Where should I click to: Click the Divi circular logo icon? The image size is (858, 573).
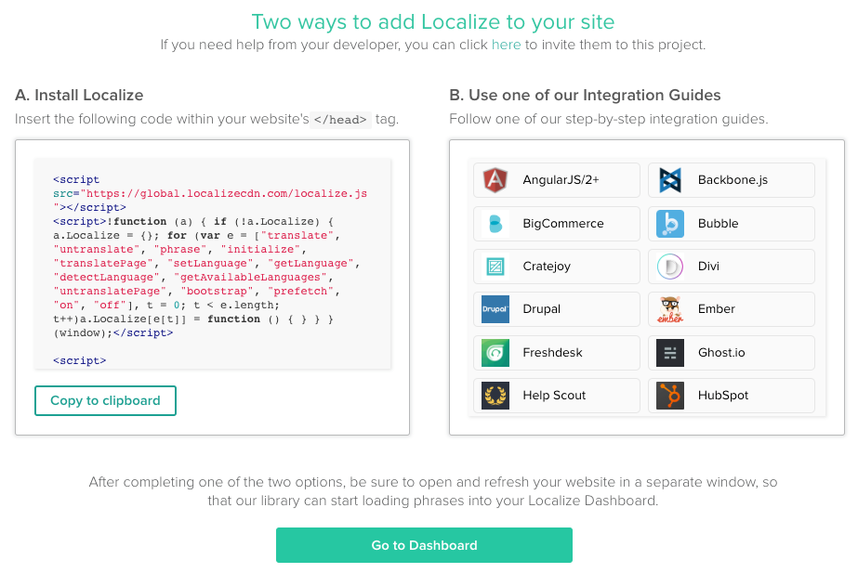coord(670,267)
